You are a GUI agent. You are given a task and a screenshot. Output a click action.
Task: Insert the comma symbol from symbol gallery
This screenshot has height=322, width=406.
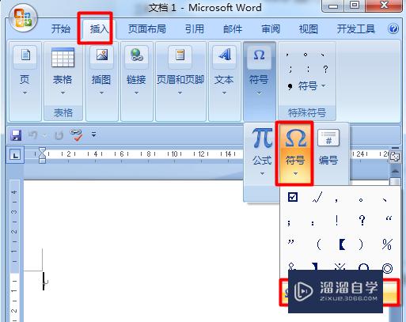coord(336,200)
